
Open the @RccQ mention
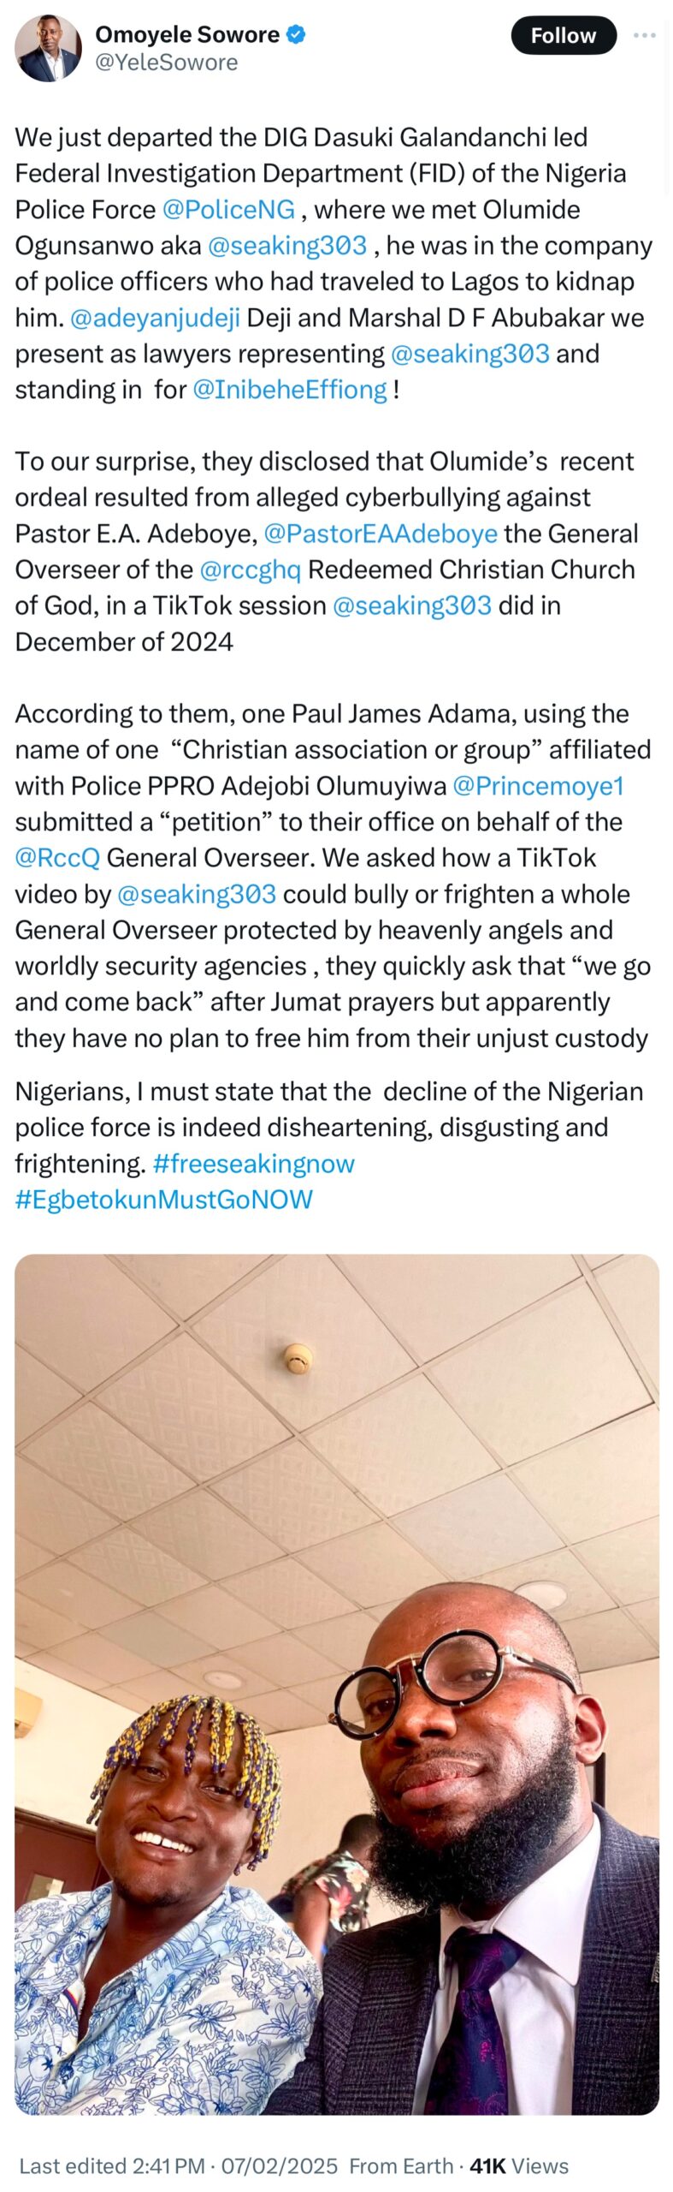pyautogui.click(x=57, y=858)
